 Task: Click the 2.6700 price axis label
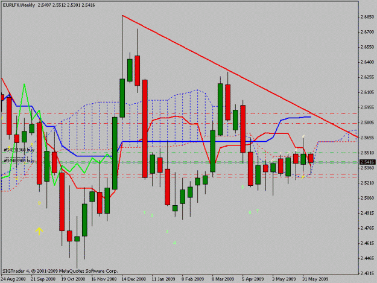coord(367,32)
